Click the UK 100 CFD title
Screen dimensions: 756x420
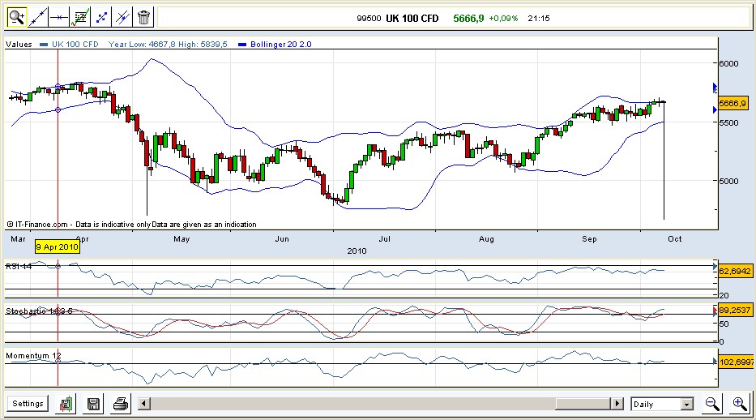412,19
